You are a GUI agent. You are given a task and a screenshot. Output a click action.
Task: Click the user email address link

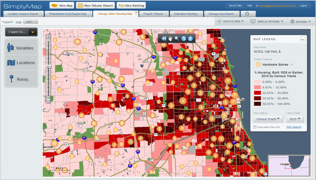277,6
